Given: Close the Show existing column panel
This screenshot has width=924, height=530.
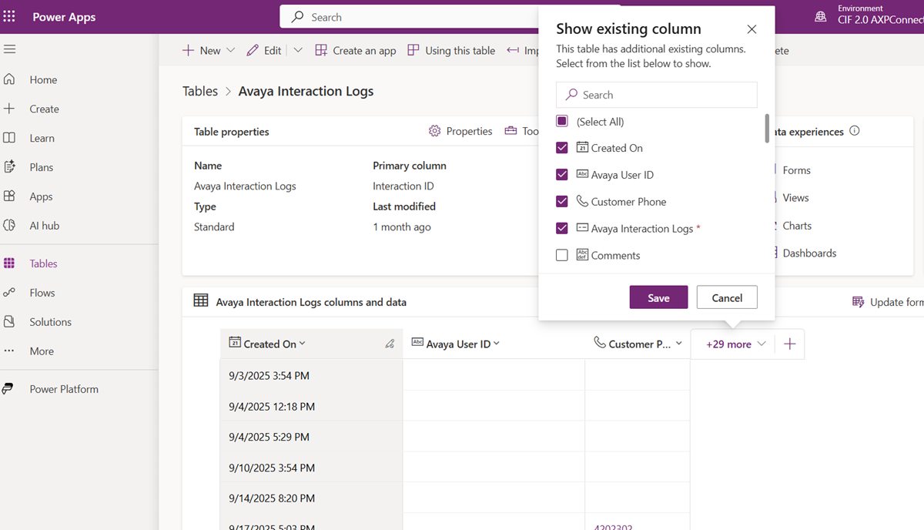Looking at the screenshot, I should (x=752, y=29).
